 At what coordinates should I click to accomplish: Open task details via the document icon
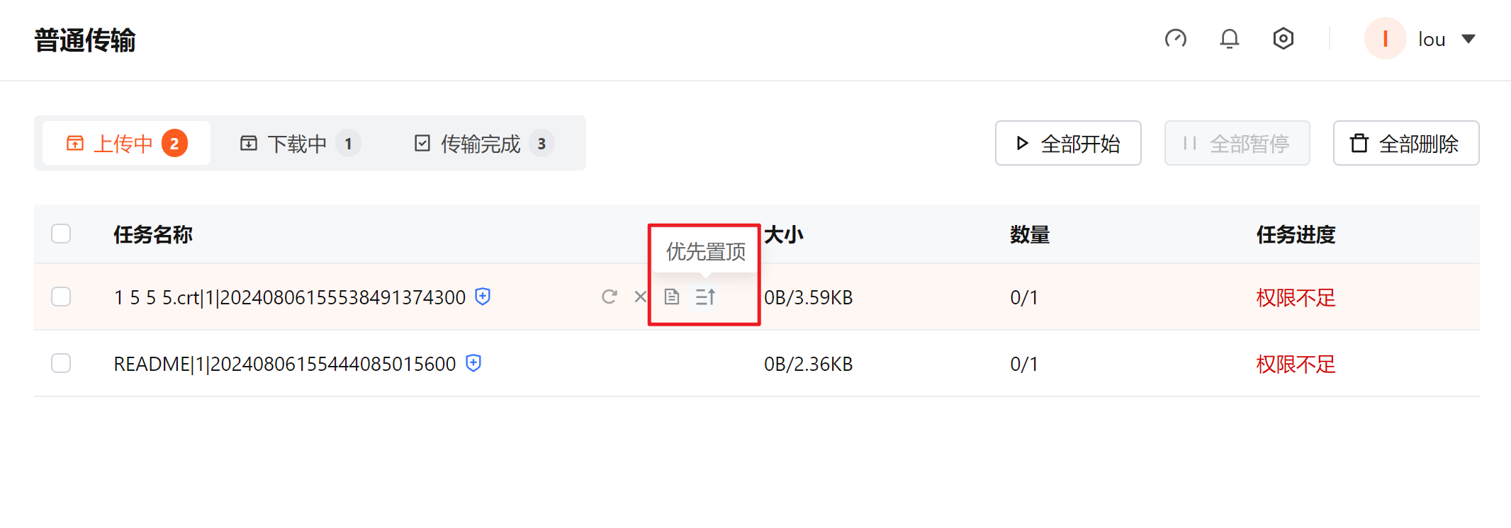click(672, 297)
